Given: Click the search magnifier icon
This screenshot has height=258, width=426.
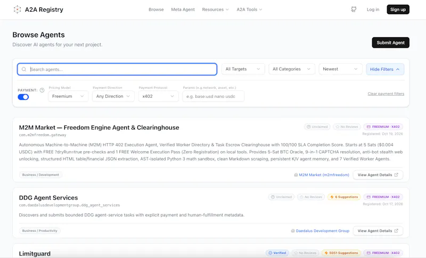Looking at the screenshot, I should click(24, 69).
